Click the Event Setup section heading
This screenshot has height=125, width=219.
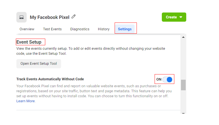click(x=29, y=42)
